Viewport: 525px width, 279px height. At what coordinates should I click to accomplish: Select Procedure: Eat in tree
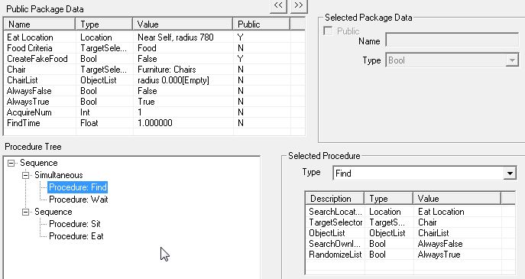[76, 235]
